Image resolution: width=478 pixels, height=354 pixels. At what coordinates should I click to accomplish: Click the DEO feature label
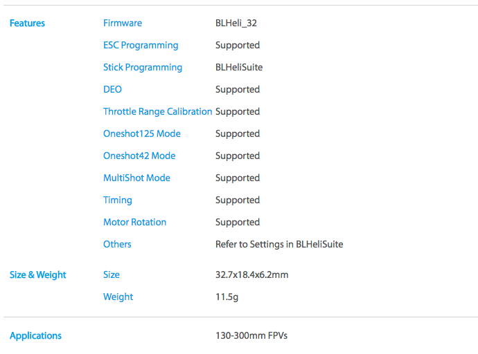point(112,89)
